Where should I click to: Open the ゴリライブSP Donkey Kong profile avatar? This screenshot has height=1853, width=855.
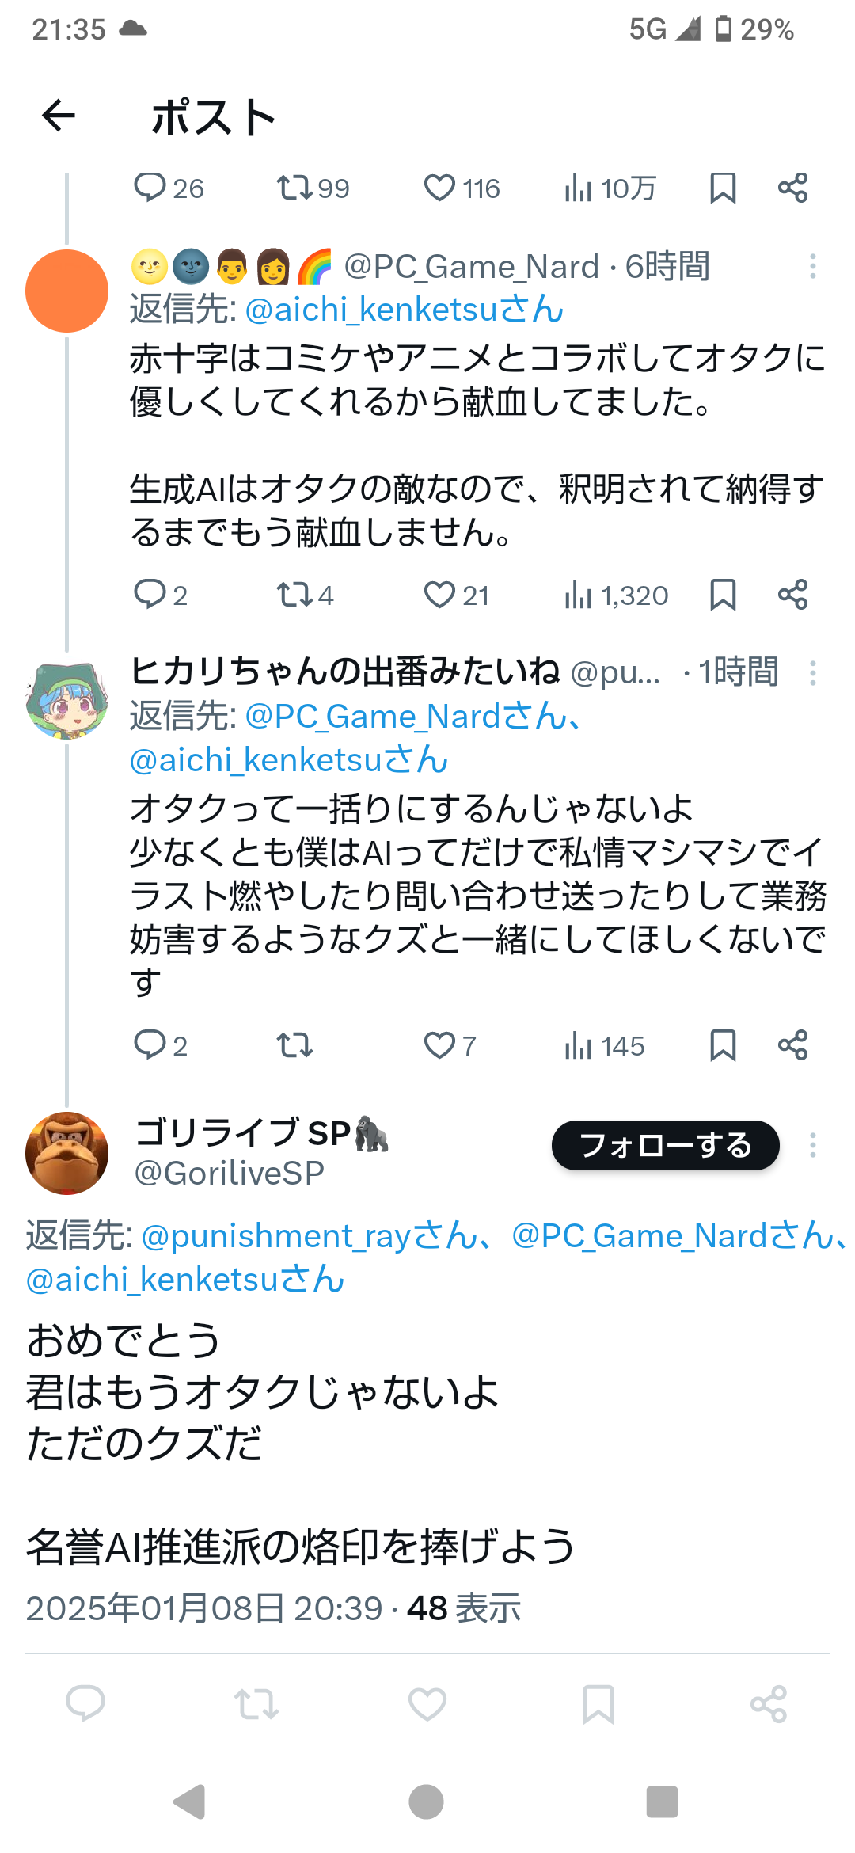pos(66,1153)
